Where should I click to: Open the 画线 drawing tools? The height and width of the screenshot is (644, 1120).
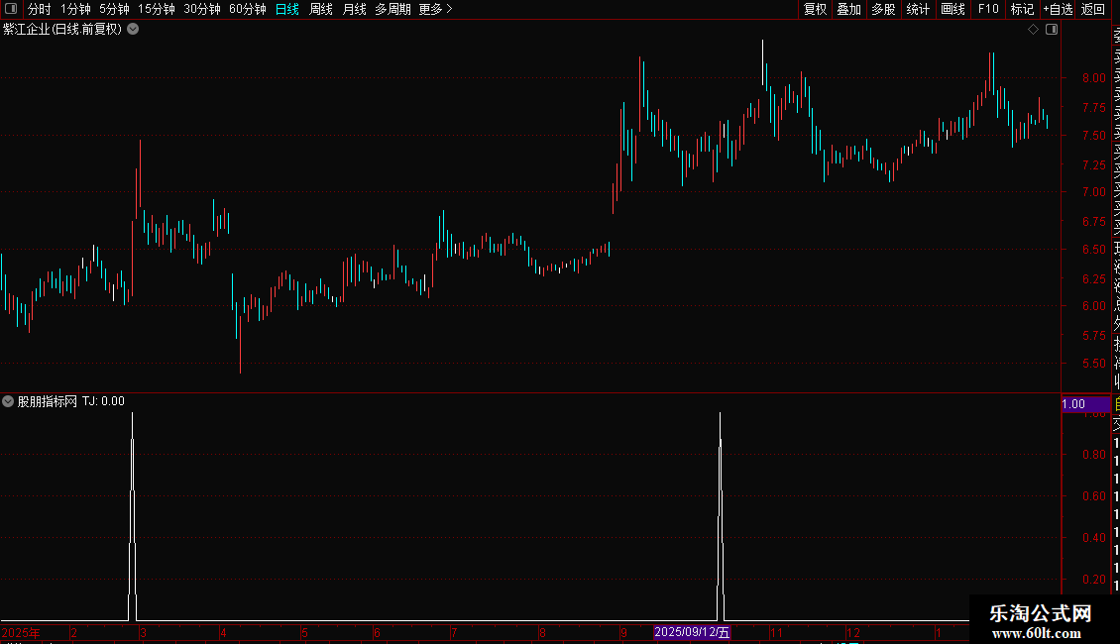(952, 9)
